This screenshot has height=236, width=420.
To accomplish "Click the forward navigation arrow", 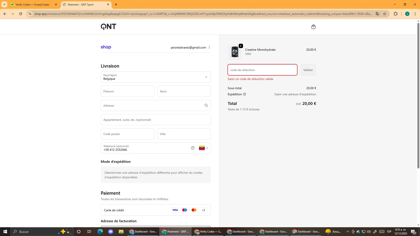I will pos(13,14).
